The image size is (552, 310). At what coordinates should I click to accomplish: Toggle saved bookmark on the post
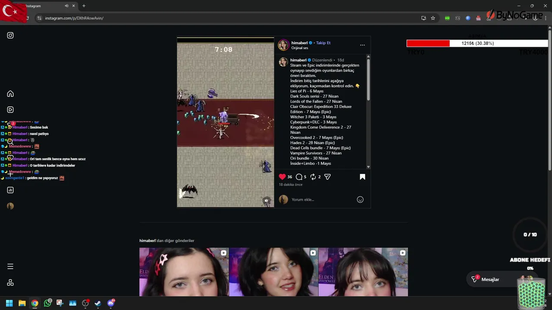(362, 177)
